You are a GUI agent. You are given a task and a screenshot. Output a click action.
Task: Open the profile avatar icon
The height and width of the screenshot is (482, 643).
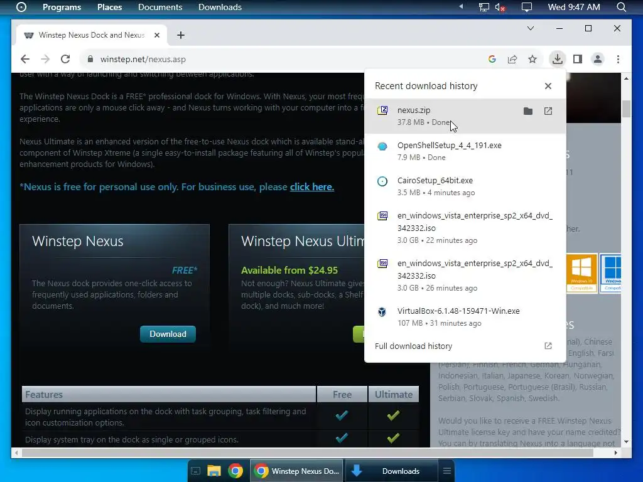click(x=598, y=59)
